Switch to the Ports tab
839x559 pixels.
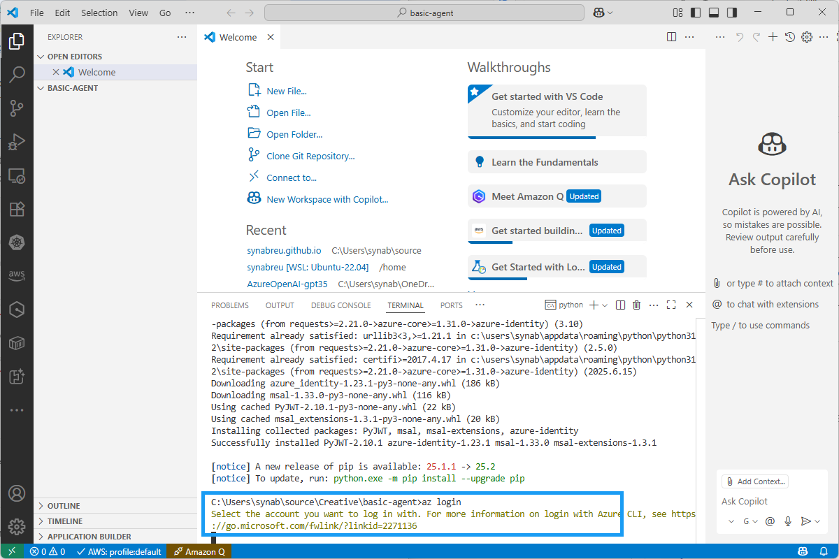click(x=452, y=305)
